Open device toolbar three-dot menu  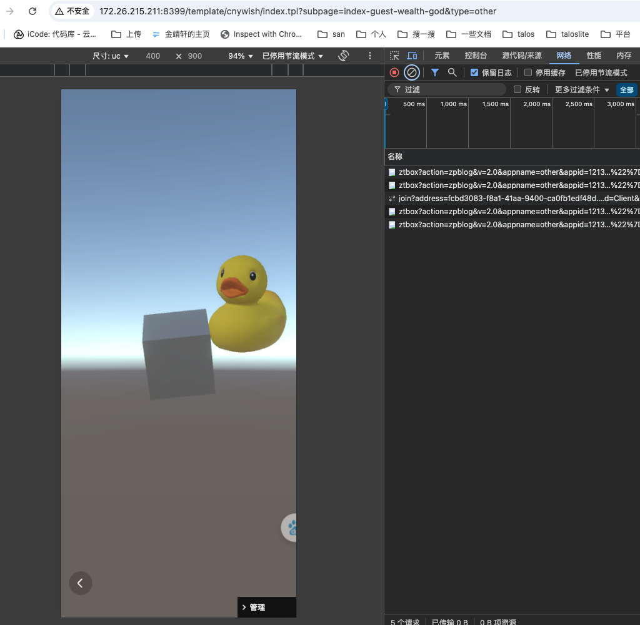[x=370, y=56]
